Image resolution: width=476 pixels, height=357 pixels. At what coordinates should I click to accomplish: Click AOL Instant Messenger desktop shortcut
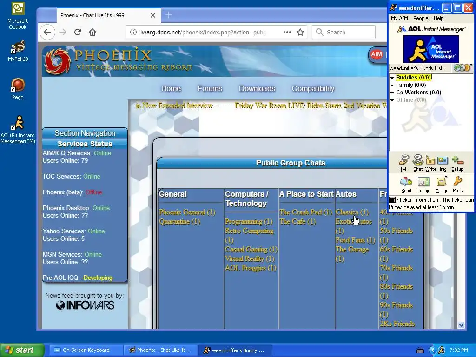18,130
